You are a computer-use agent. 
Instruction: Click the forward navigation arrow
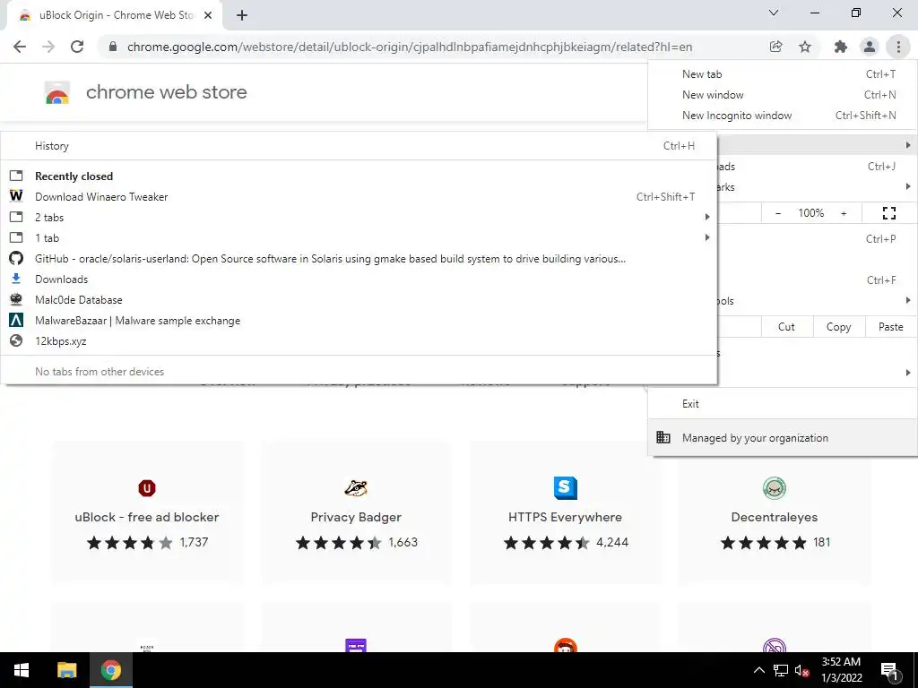click(x=48, y=47)
